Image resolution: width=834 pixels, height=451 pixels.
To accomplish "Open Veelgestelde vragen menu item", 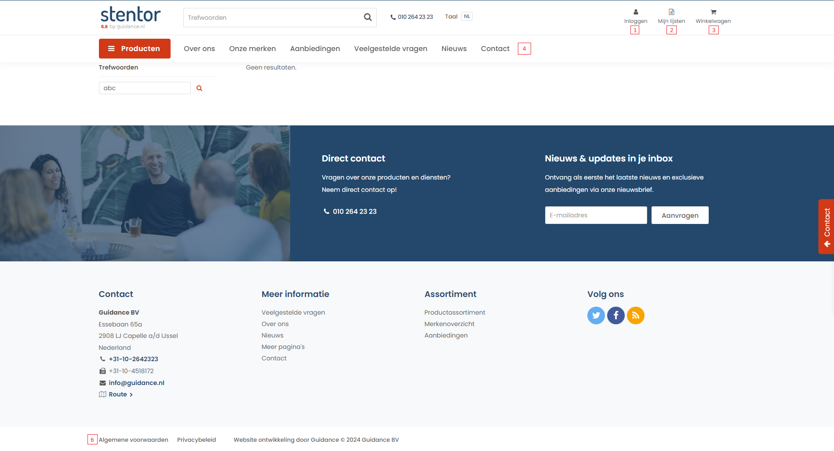I will coord(391,48).
